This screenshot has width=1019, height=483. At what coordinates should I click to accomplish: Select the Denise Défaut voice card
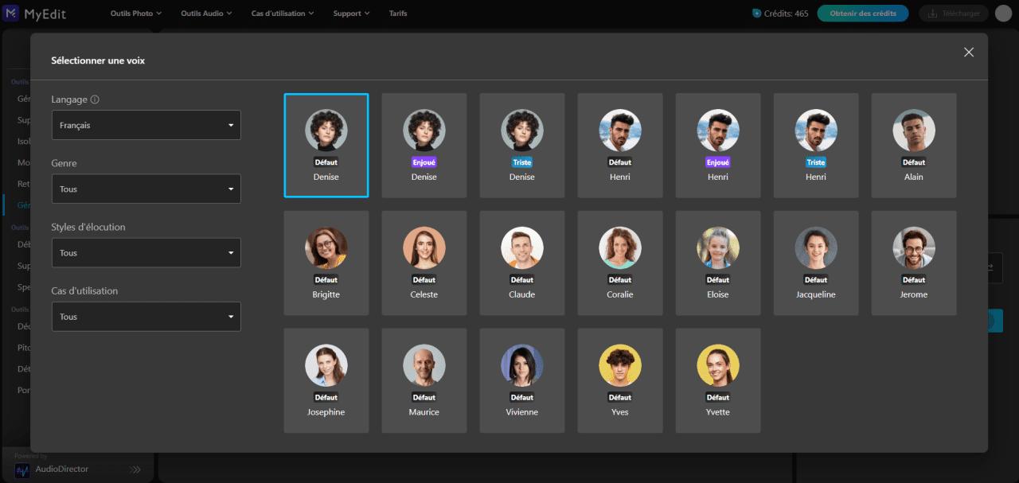pos(326,146)
